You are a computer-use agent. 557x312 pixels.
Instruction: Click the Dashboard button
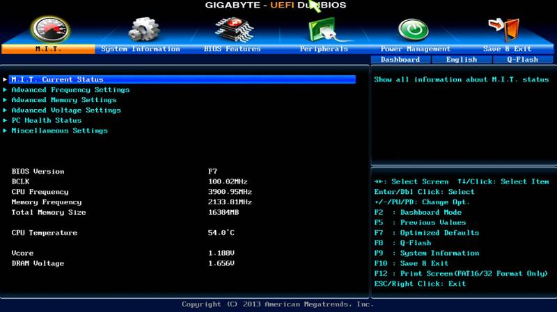(x=400, y=60)
